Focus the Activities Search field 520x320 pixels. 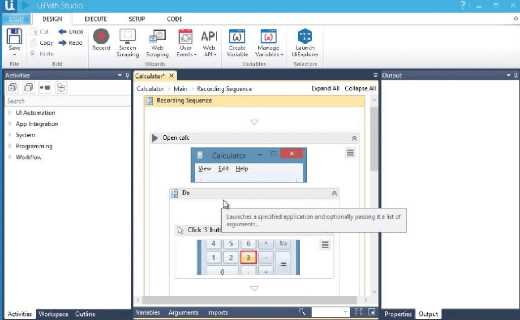68,101
